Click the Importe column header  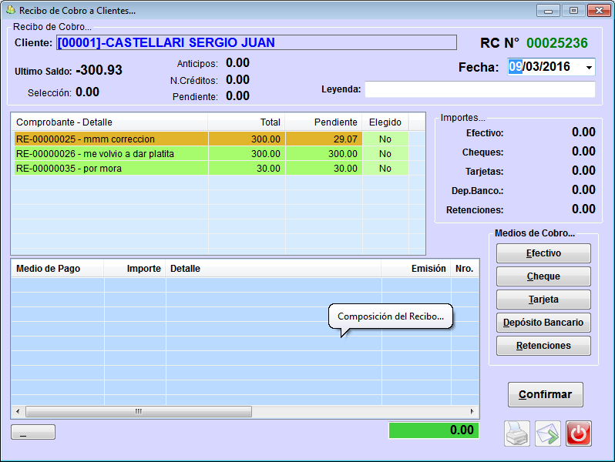[135, 269]
